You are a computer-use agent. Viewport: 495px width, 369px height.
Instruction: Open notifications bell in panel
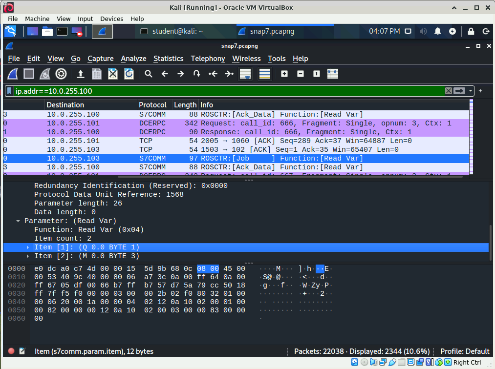click(437, 31)
